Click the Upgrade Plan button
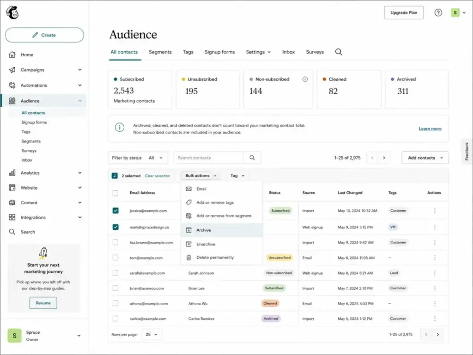This screenshot has width=473, height=355. (x=404, y=12)
